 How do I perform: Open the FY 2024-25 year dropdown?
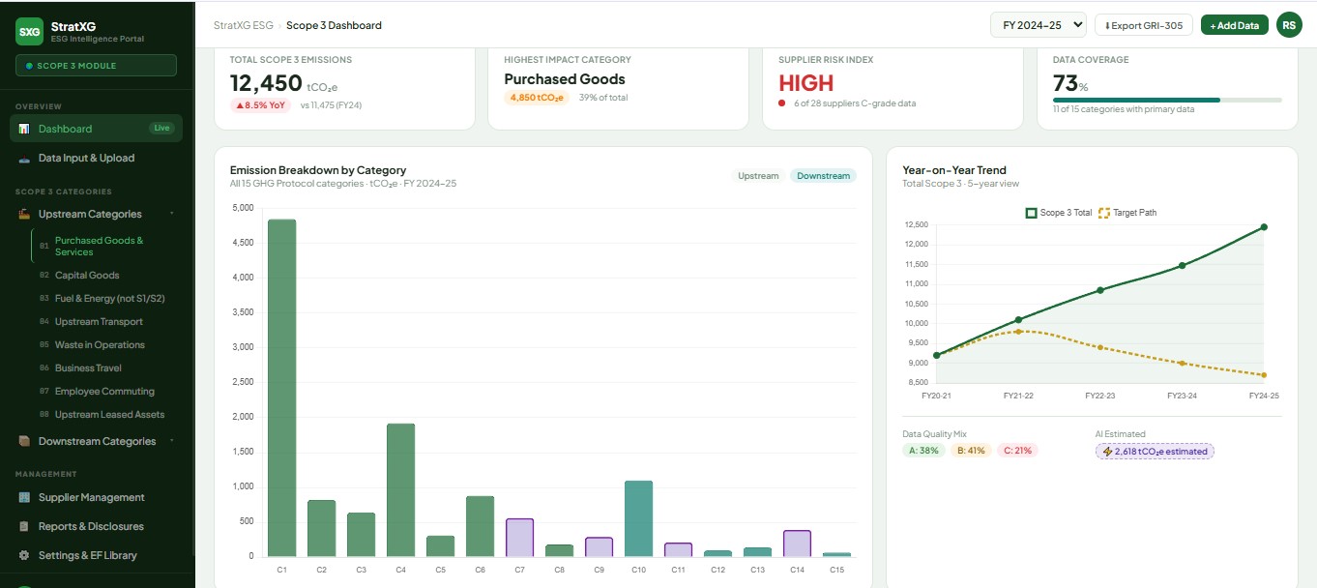[x=1039, y=25]
